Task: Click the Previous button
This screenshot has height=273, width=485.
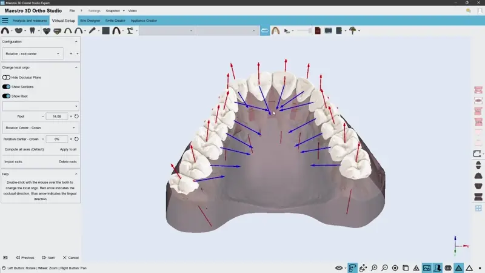Action: (x=25, y=257)
